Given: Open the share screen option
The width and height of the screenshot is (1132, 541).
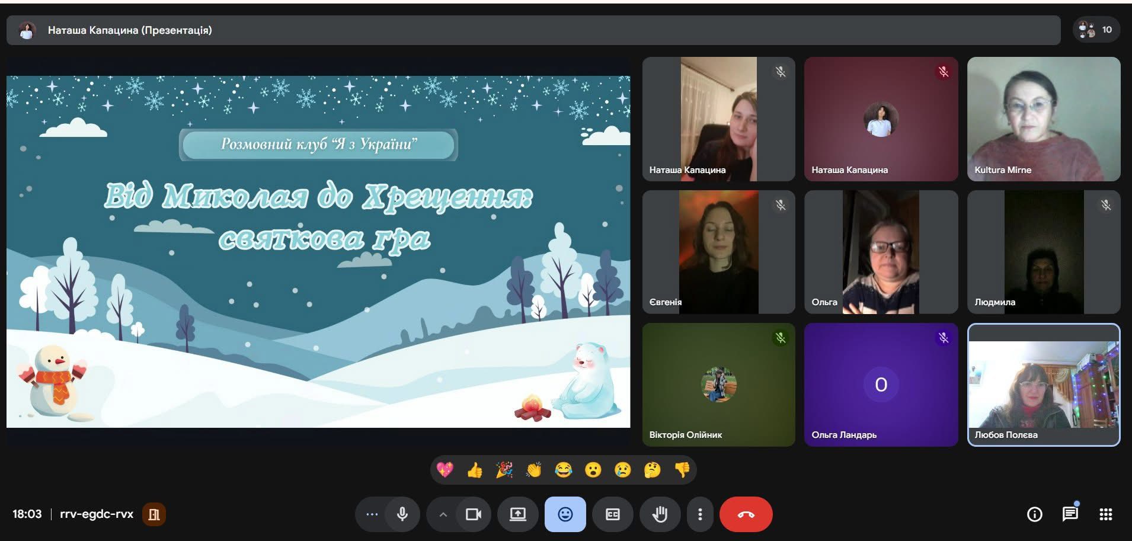Looking at the screenshot, I should pyautogui.click(x=517, y=514).
